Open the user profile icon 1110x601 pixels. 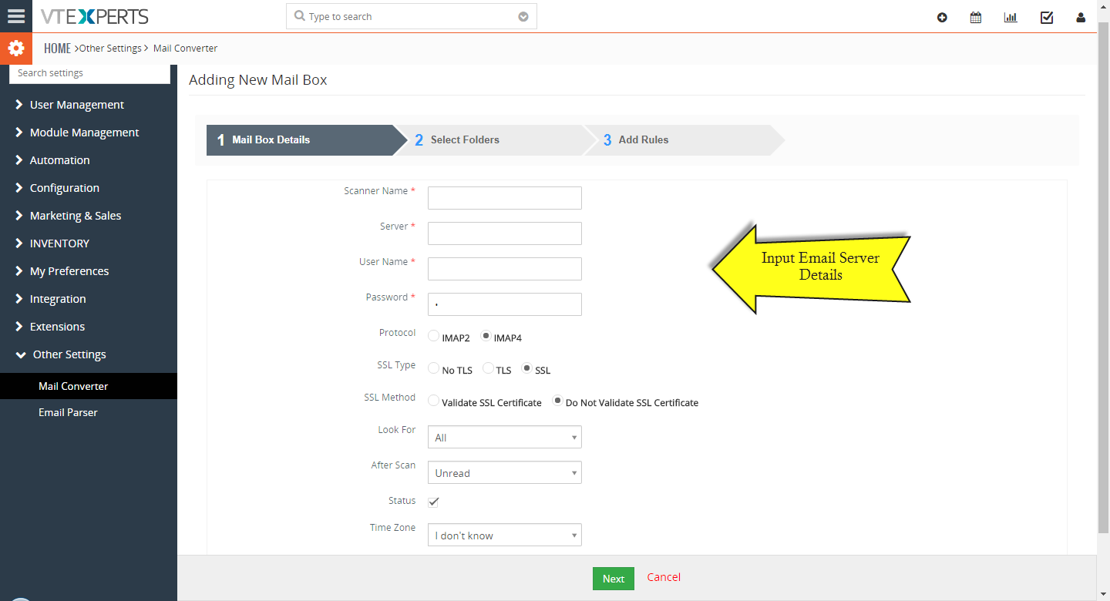click(x=1081, y=18)
